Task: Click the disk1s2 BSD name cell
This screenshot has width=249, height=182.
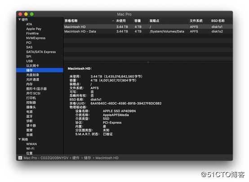Action: (x=217, y=31)
